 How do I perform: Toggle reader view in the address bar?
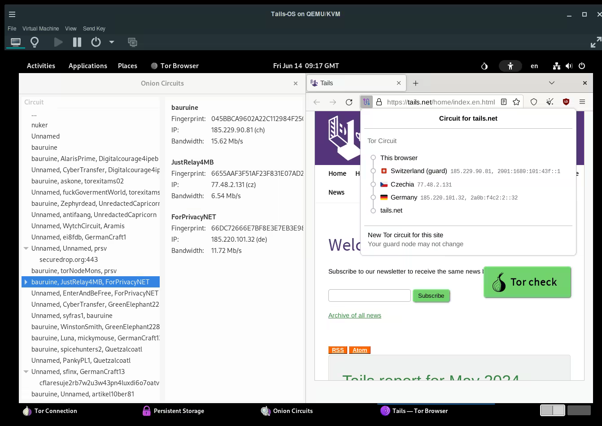(504, 102)
